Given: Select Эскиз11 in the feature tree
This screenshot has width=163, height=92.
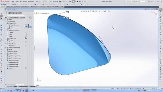Looking at the screenshot, I should coord(11,68).
